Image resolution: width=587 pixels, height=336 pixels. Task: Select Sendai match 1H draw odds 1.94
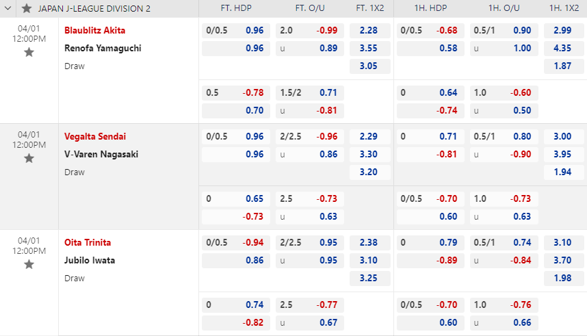(564, 172)
